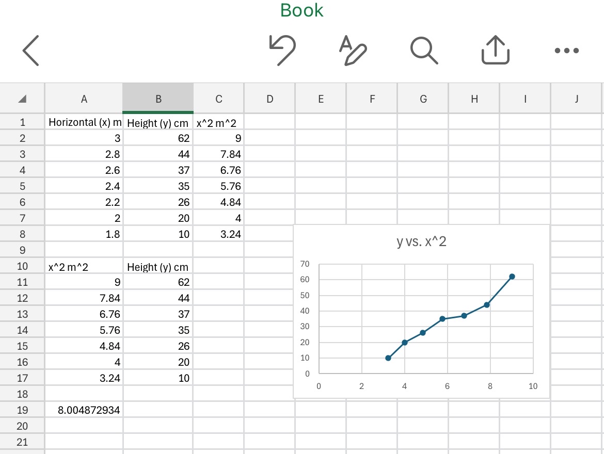Select cell A14 with value 5.76
The width and height of the screenshot is (604, 454).
(x=84, y=330)
